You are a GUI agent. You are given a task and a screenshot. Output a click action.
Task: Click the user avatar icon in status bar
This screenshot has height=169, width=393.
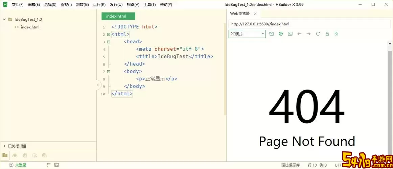11,165
